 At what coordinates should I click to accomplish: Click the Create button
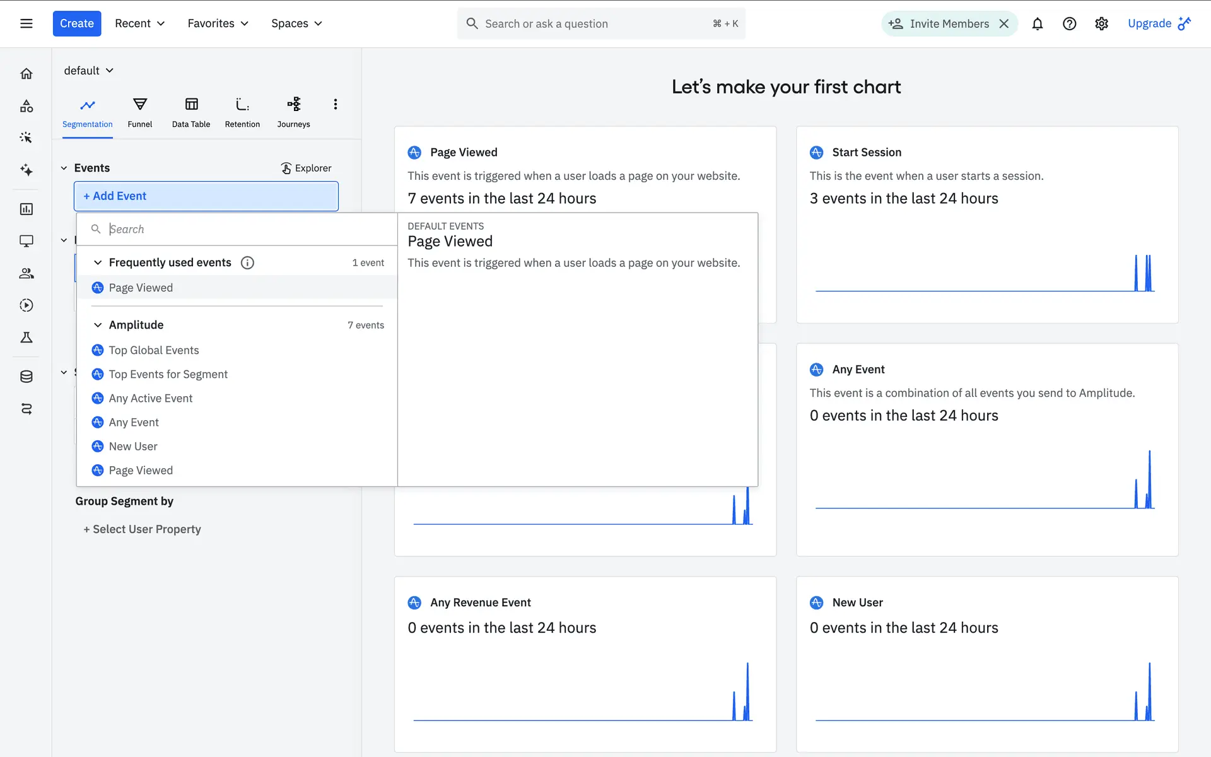[76, 23]
